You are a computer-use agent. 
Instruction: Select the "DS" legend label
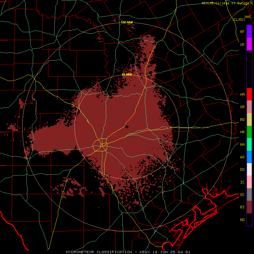pyautogui.click(x=242, y=170)
